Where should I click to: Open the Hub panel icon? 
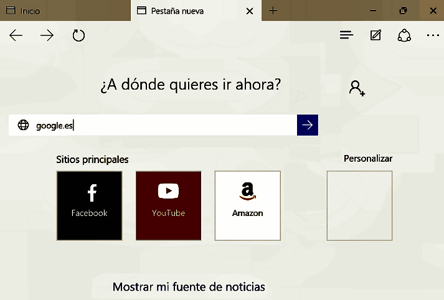click(x=346, y=35)
